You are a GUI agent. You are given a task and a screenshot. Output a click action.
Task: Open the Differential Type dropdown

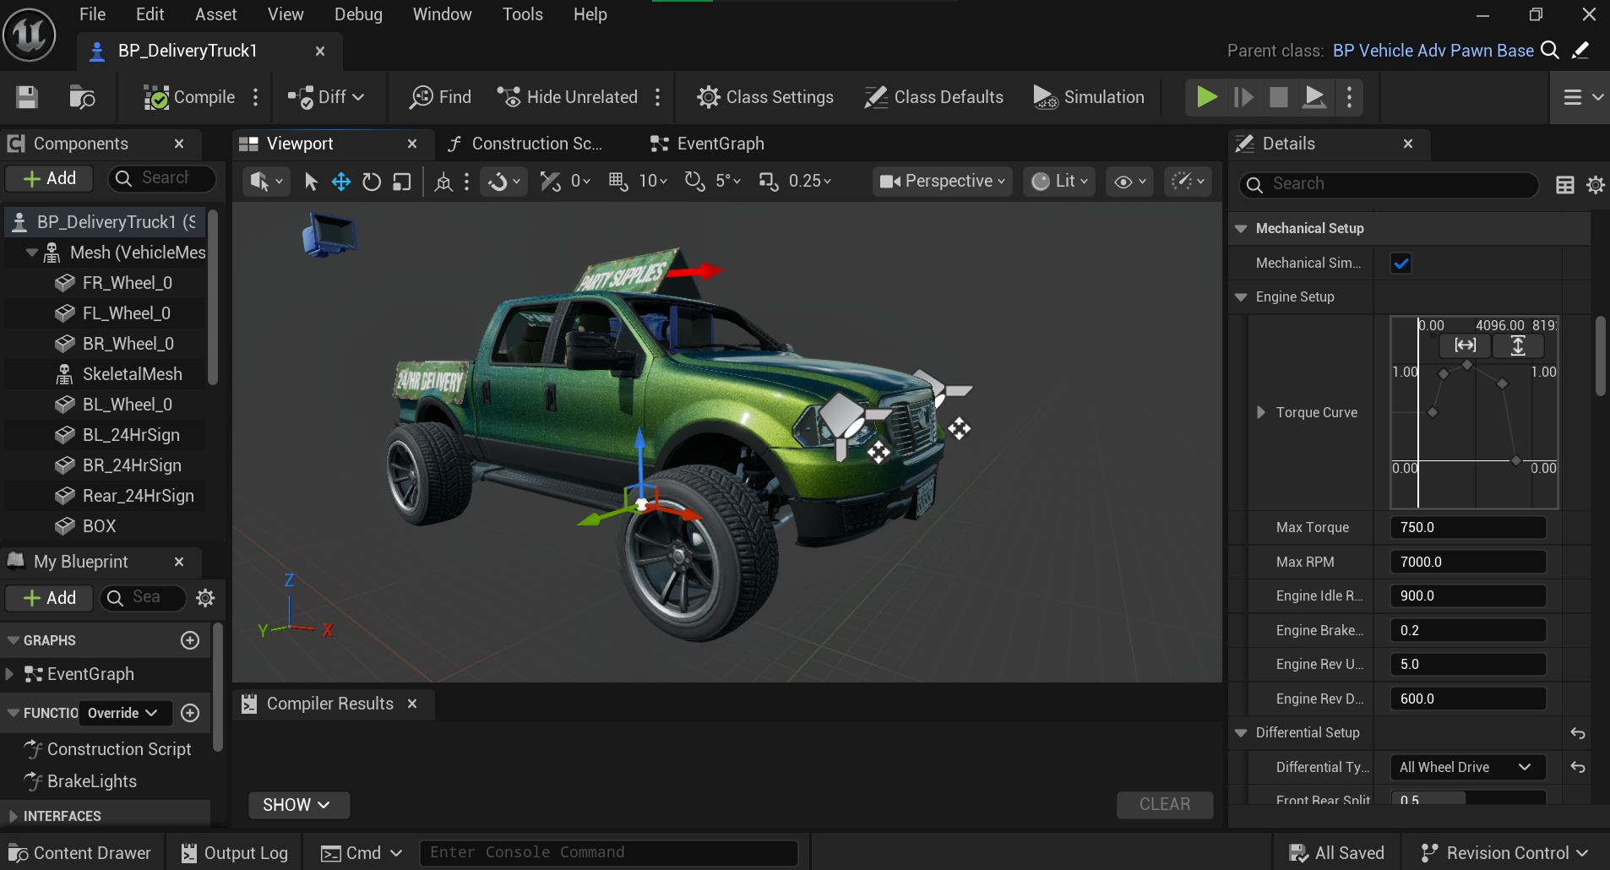[x=1468, y=767]
